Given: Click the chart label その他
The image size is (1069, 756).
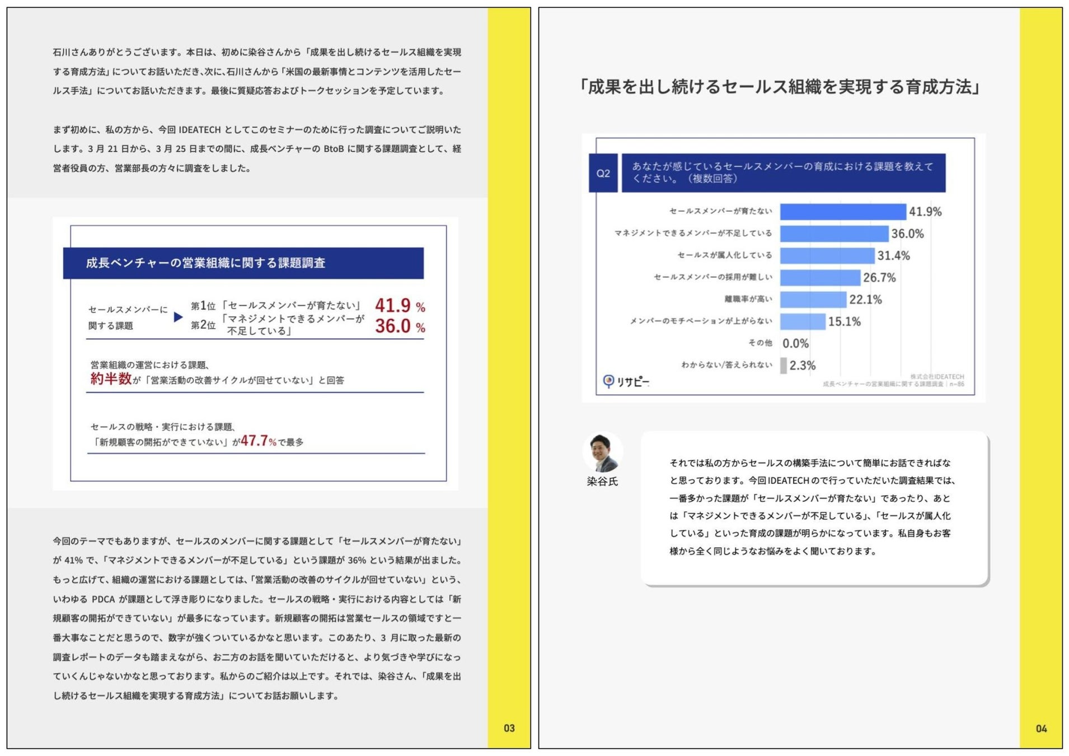Looking at the screenshot, I should pyautogui.click(x=761, y=343).
